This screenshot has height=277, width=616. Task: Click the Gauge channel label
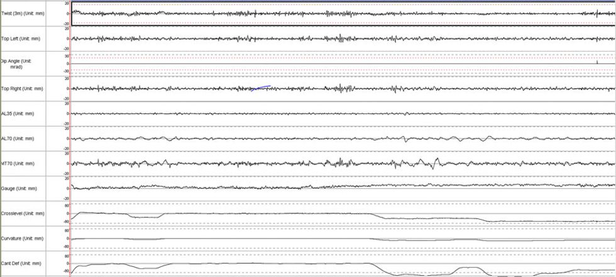tap(18, 188)
